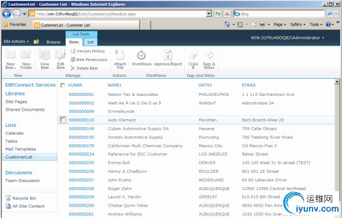The image size is (342, 218).
Task: Click Delete Item in the Manage group
Action: click(x=84, y=68)
